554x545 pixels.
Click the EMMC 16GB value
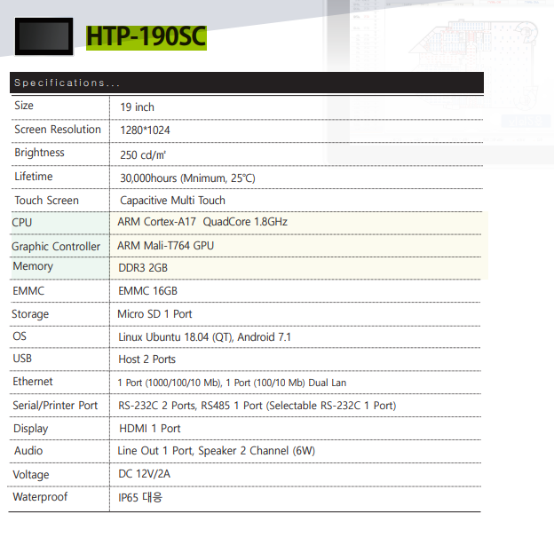point(147,290)
